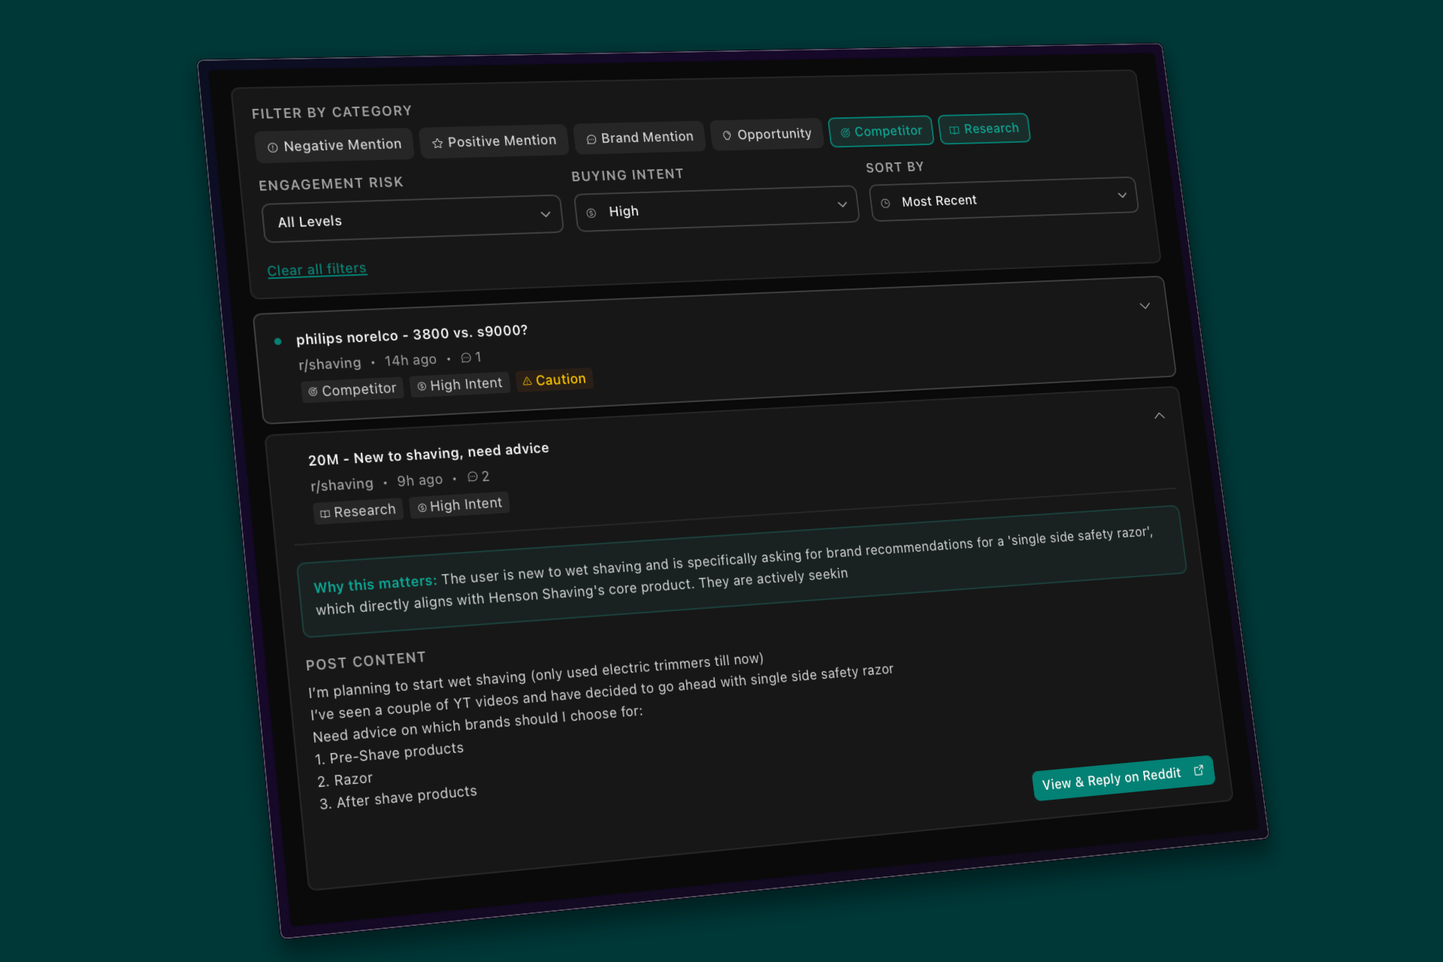The image size is (1443, 962).
Task: Click the Research tag on the 20M post
Action: point(358,511)
